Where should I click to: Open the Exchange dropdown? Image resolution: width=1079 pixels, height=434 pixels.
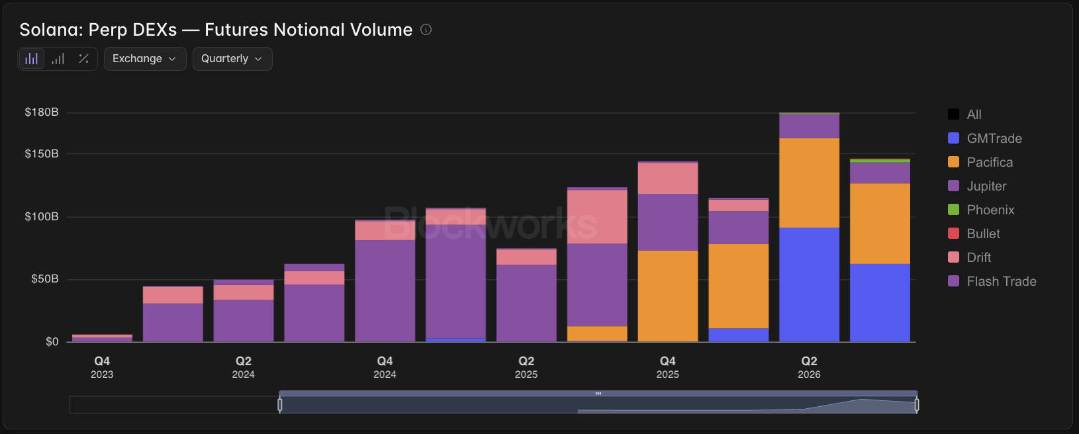[x=145, y=59]
